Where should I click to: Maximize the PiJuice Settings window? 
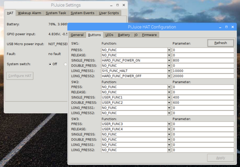pyautogui.click(x=118, y=5)
